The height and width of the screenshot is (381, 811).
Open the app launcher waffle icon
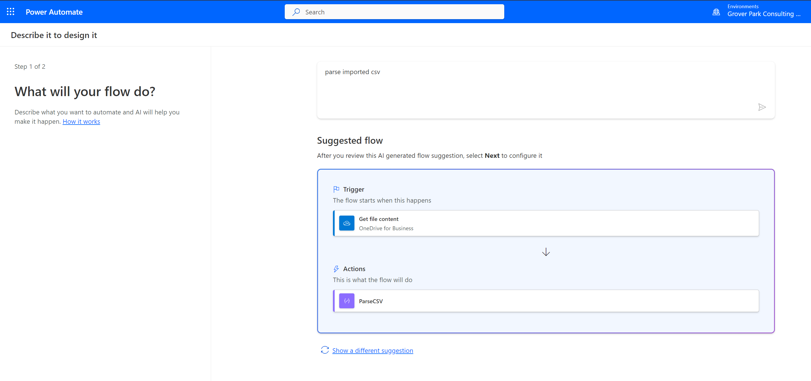(10, 12)
